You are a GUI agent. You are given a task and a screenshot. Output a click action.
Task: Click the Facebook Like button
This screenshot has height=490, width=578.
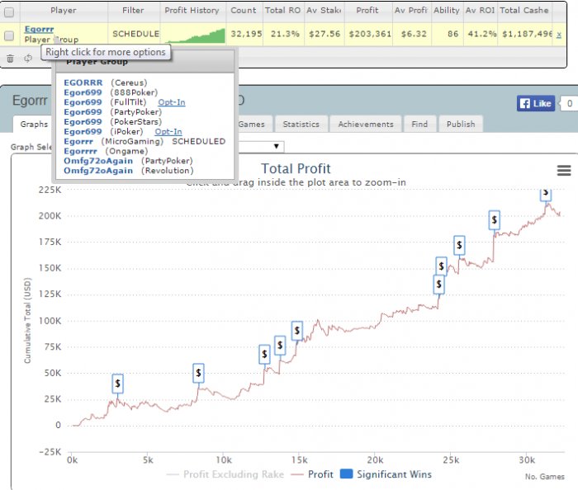tap(536, 103)
